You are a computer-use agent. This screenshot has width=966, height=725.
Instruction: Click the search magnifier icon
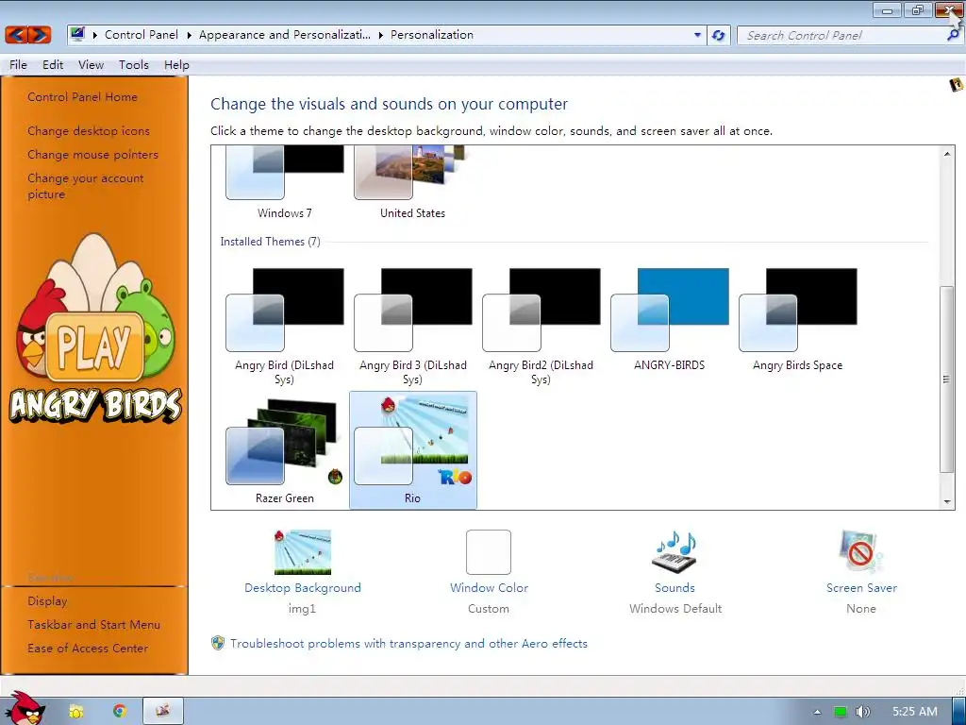tap(953, 35)
